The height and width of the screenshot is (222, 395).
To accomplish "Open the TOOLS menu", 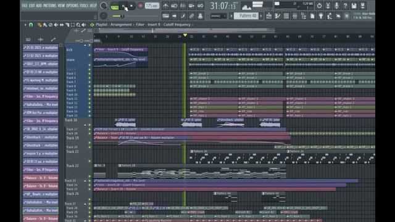I will [84, 6].
